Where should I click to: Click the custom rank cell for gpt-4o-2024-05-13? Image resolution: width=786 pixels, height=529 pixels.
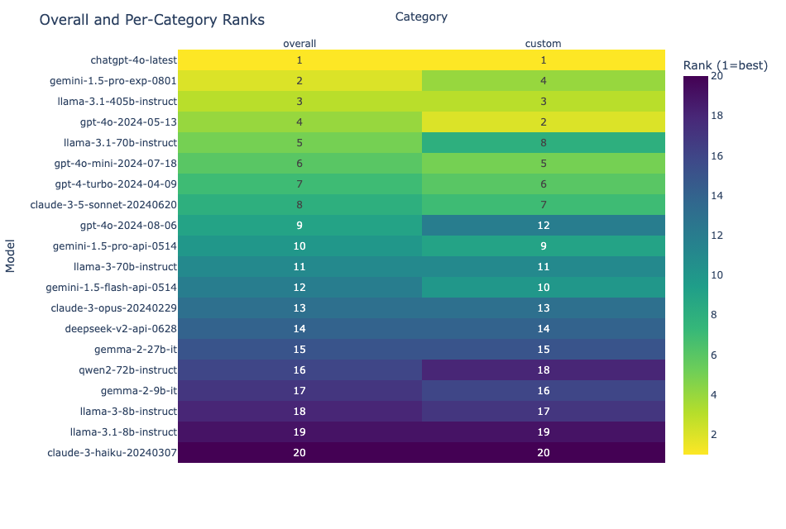(x=543, y=122)
